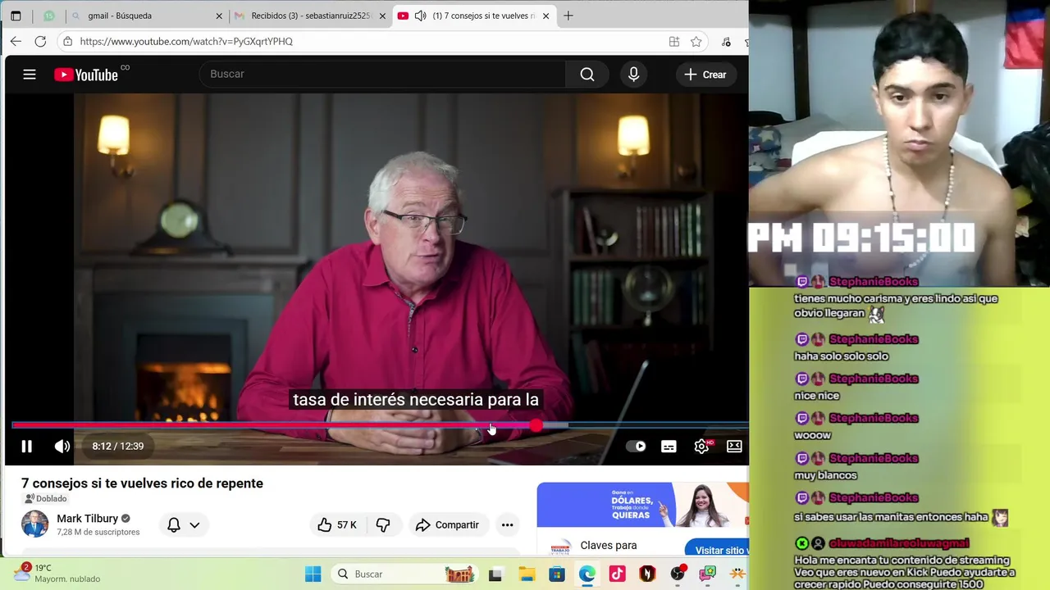Switch to the Recibidos (3) Gmail tab
This screenshot has height=590, width=1050.
point(309,16)
